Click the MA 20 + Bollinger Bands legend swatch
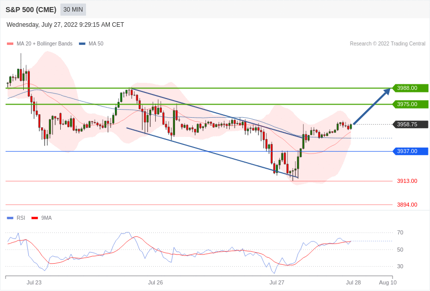The image size is (430, 291). point(10,44)
